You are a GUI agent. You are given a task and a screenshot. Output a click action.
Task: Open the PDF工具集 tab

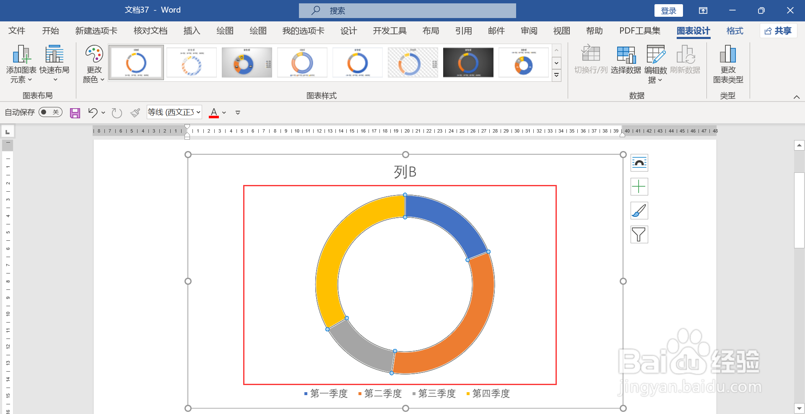640,31
